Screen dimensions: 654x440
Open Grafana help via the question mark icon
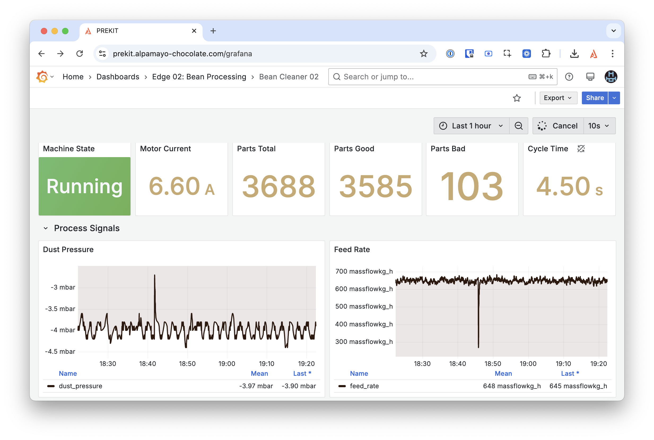click(x=569, y=77)
